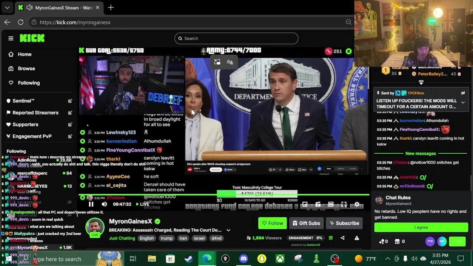Image resolution: width=473 pixels, height=266 pixels.
Task: Subscribe to MyronGainesX
Action: click(x=344, y=223)
